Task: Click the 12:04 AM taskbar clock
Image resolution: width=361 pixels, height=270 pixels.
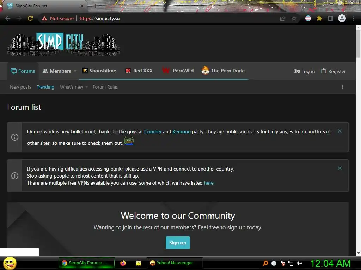Action: click(330, 263)
